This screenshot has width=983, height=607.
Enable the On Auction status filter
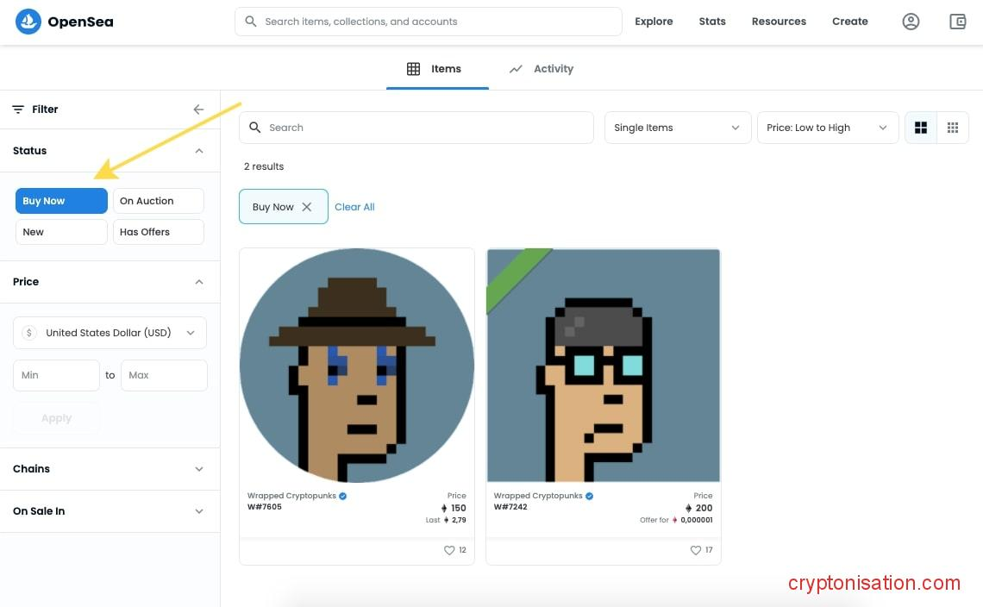[x=159, y=201]
